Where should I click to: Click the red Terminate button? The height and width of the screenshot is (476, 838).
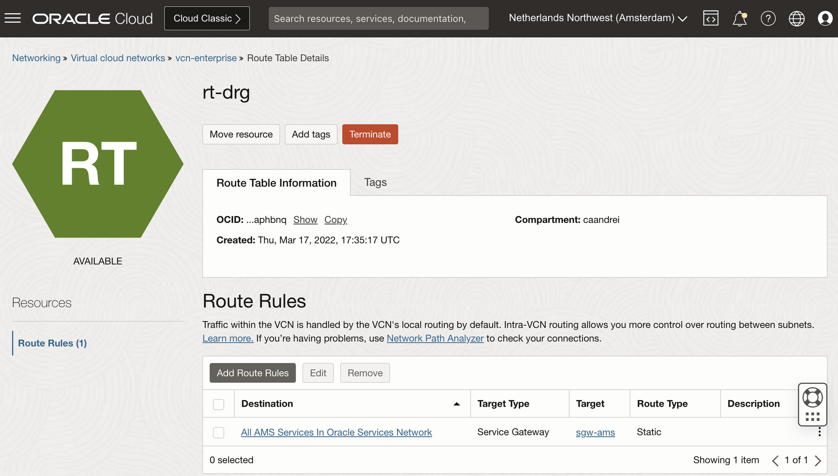pyautogui.click(x=370, y=134)
